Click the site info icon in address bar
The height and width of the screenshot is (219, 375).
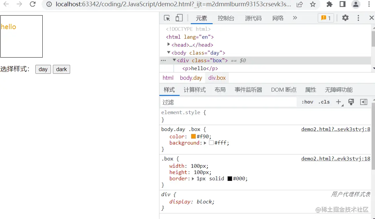pyautogui.click(x=49, y=4)
